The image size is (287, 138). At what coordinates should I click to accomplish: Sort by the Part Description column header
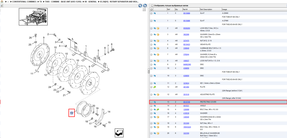click(206, 9)
